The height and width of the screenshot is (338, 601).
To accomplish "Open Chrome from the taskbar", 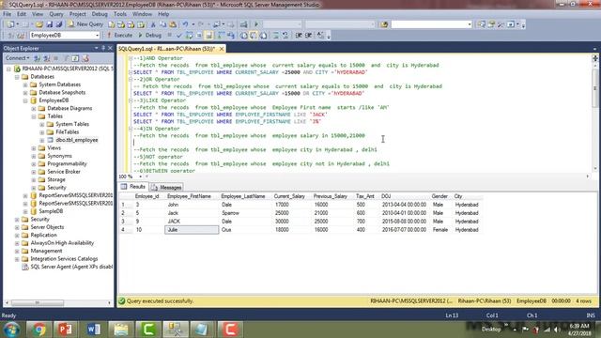I will 39,330.
